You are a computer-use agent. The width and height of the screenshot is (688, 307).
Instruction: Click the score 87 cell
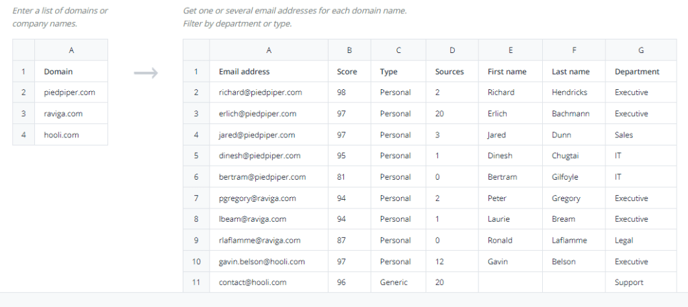pos(349,240)
